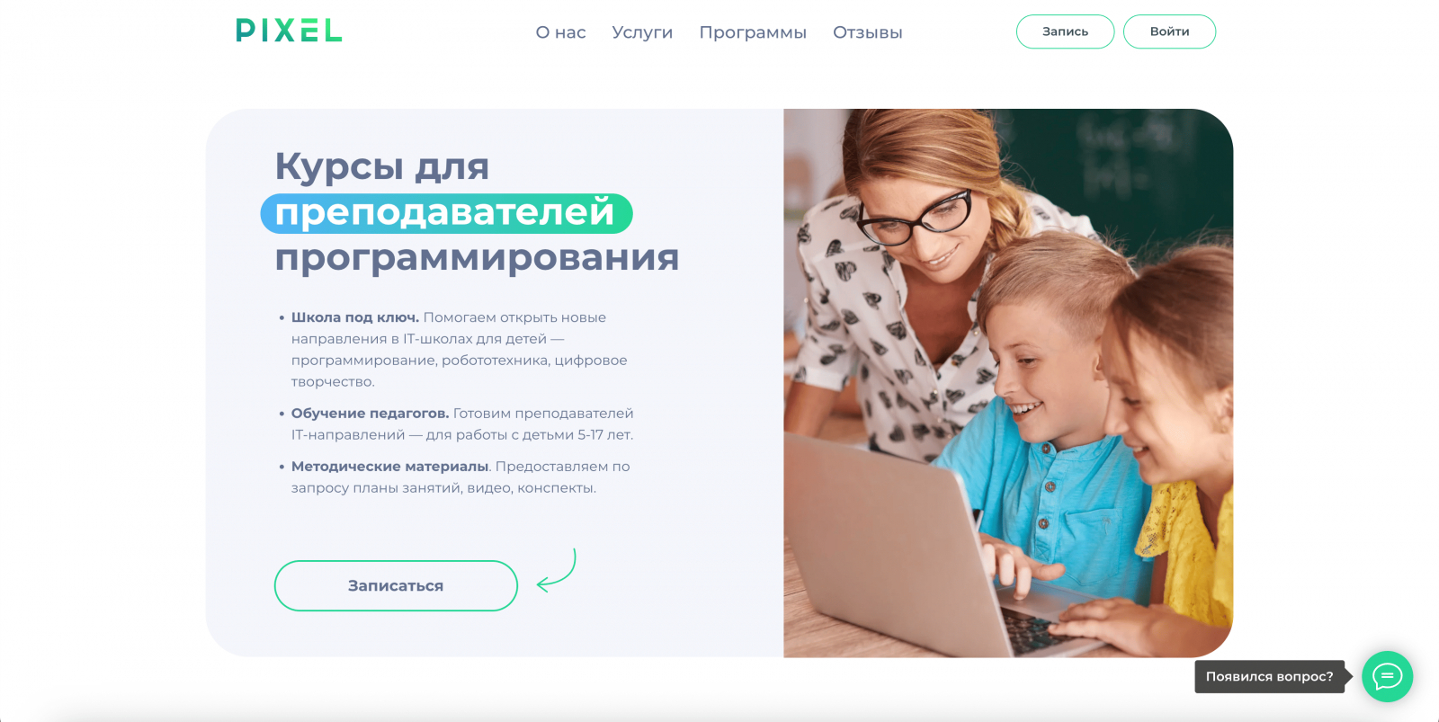Open the О нас menu item
Screen dimensions: 1439x722
click(x=560, y=32)
